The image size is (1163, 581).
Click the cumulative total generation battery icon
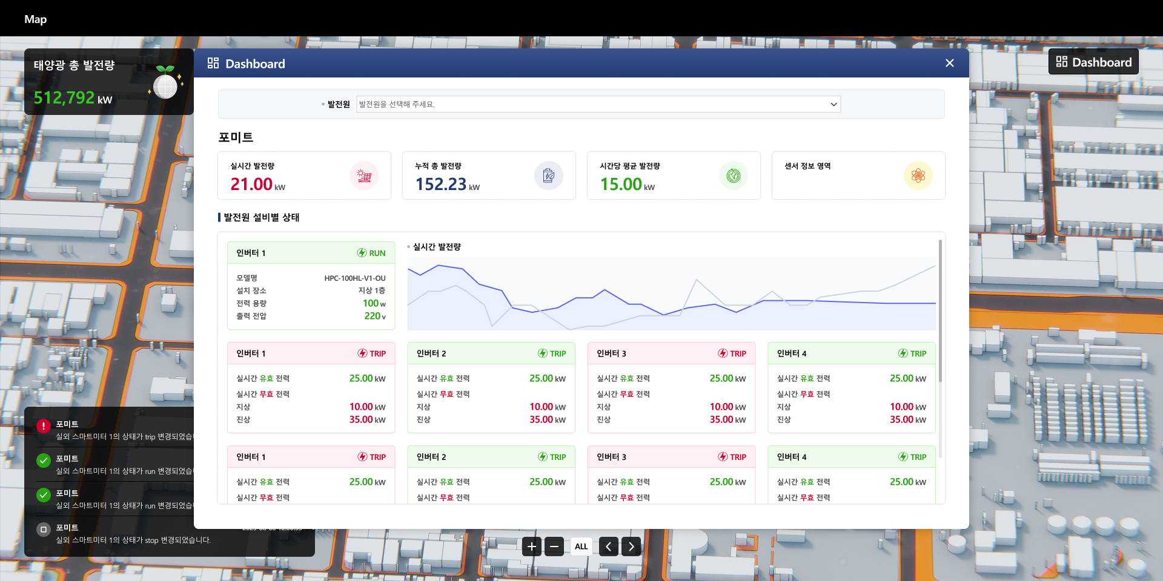click(x=548, y=176)
